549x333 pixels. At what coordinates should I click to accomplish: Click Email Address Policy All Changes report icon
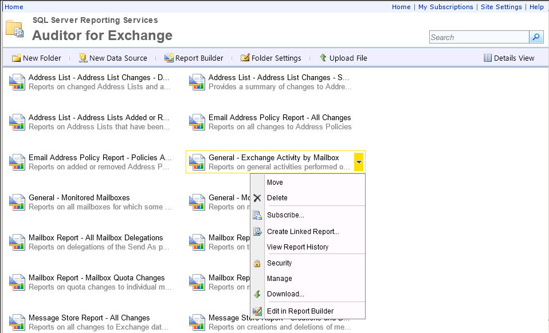pyautogui.click(x=197, y=122)
